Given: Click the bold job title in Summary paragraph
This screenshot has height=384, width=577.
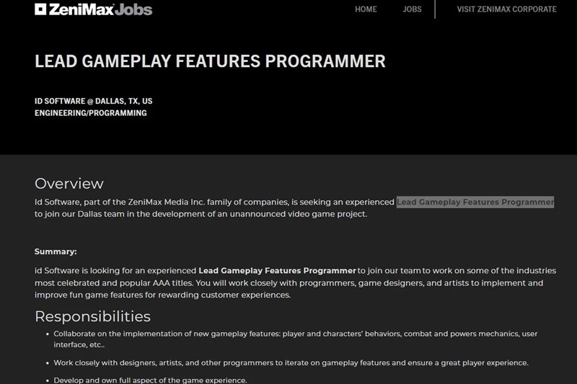Looking at the screenshot, I should (x=277, y=270).
